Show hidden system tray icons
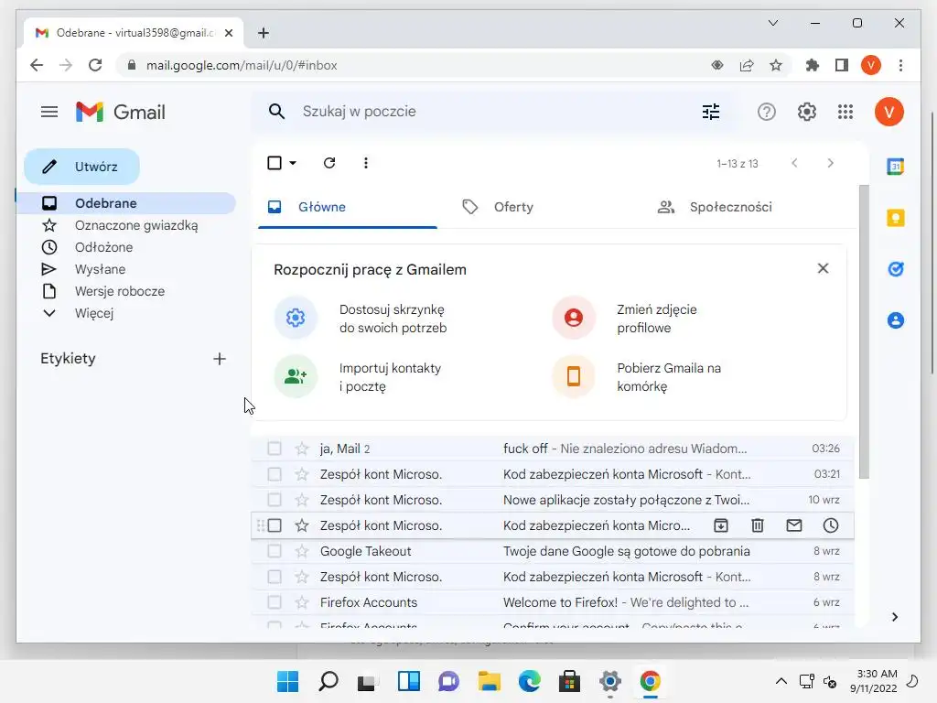This screenshot has height=703, width=937. point(781,681)
